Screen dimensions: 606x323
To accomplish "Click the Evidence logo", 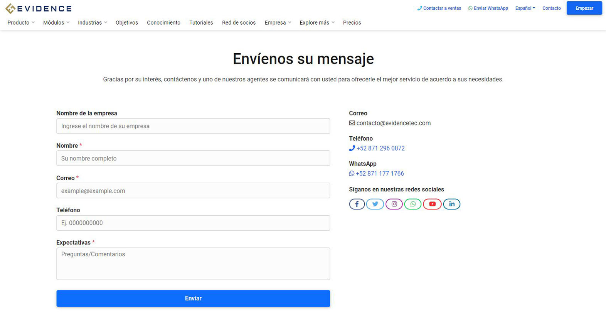I will point(39,8).
